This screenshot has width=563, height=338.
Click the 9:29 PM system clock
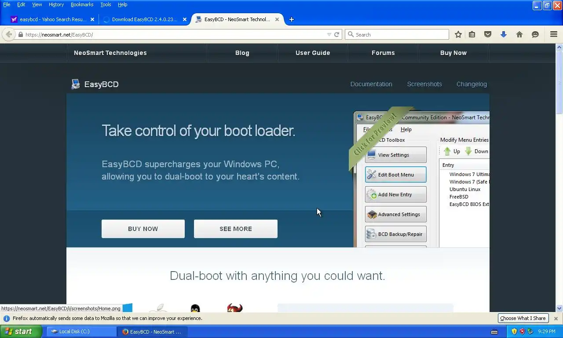click(547, 331)
